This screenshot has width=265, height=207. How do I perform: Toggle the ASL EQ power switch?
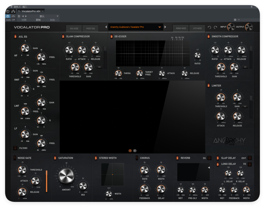tap(15, 36)
